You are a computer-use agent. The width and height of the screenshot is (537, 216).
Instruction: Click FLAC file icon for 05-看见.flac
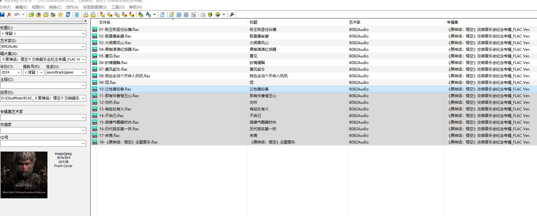95,56
